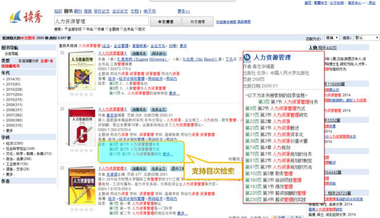The height and width of the screenshot is (218, 380).
Task: Rate the first book using its stars
Action: click(81, 94)
